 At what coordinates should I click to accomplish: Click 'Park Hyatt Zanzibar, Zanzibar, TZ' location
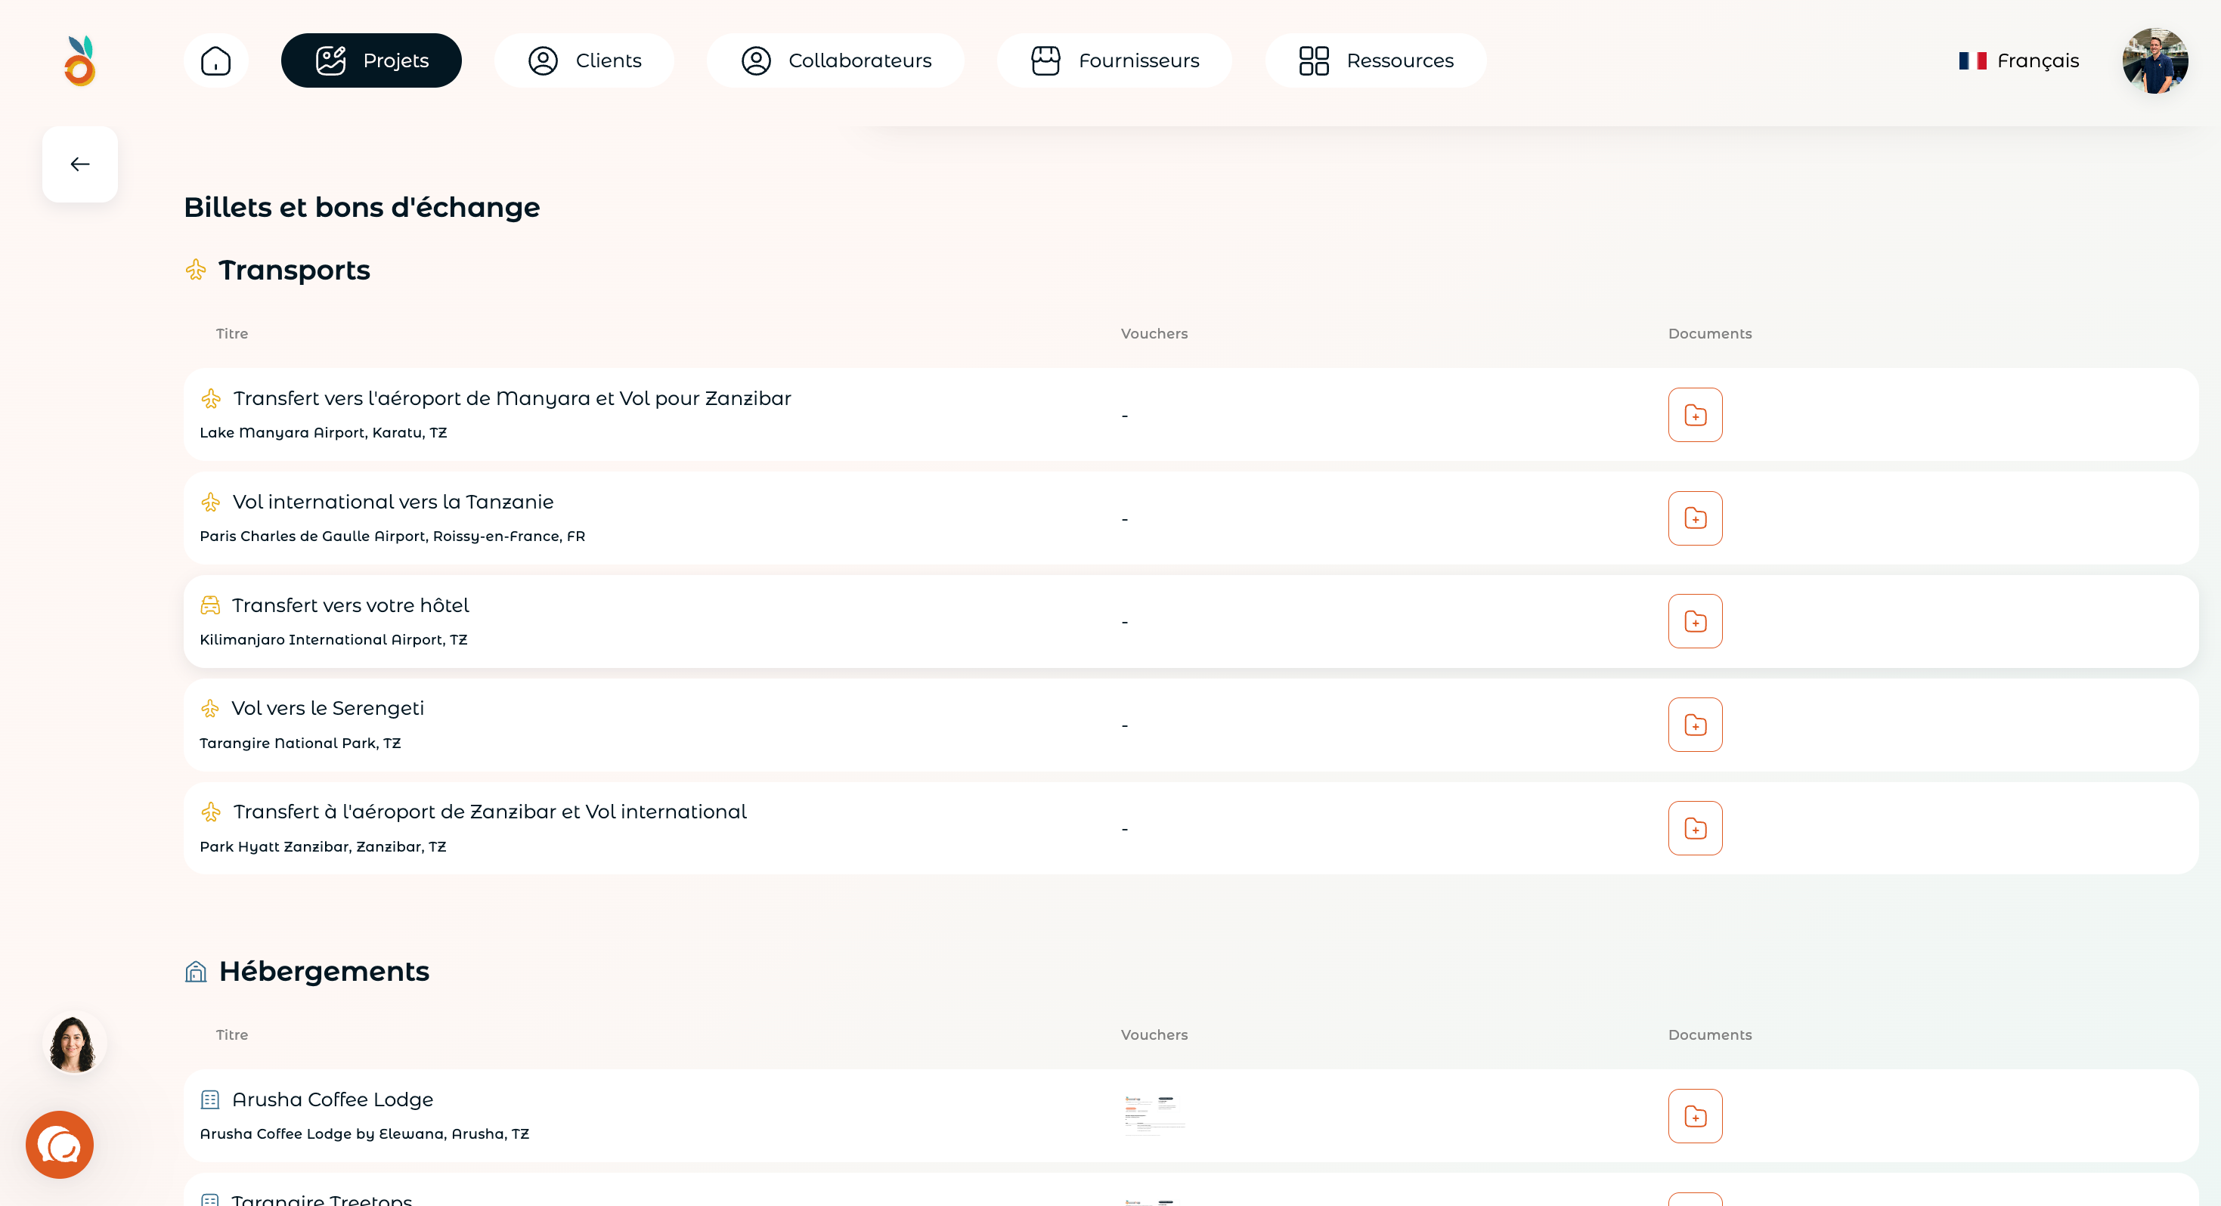[x=324, y=846]
